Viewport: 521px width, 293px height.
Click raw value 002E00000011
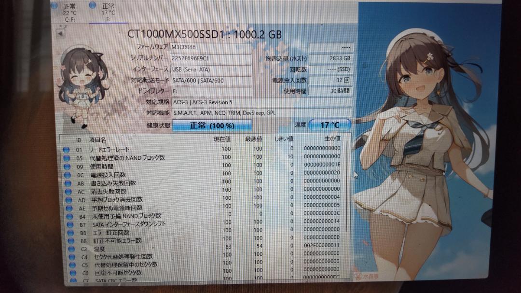[321, 245]
